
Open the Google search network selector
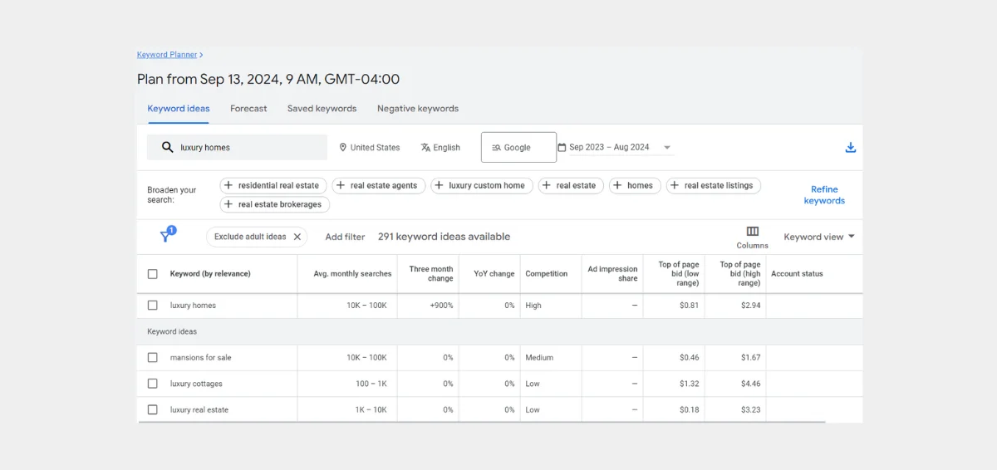tap(518, 147)
